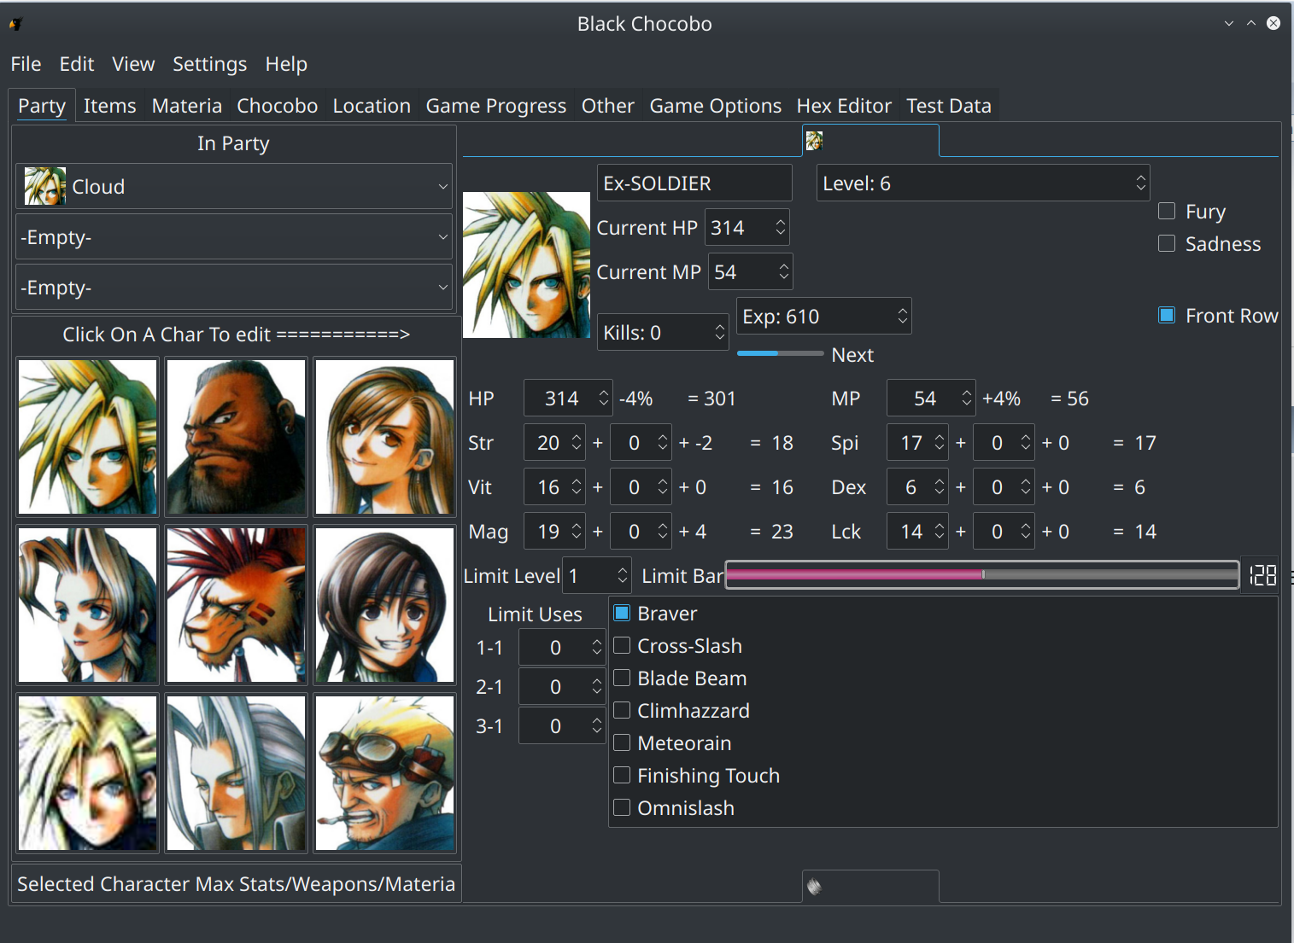Image resolution: width=1294 pixels, height=943 pixels.
Task: Switch to the Materia tab
Action: tap(186, 106)
